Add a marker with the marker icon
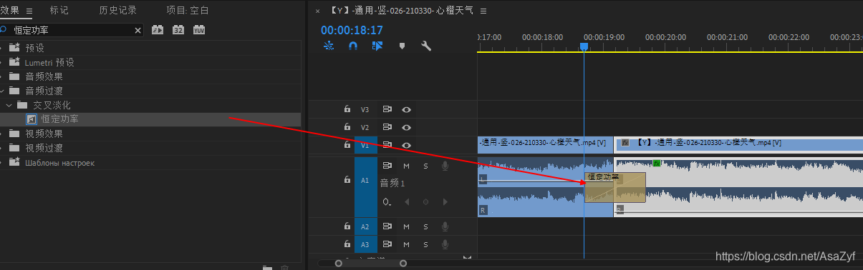The width and height of the screenshot is (863, 270). coord(402,46)
